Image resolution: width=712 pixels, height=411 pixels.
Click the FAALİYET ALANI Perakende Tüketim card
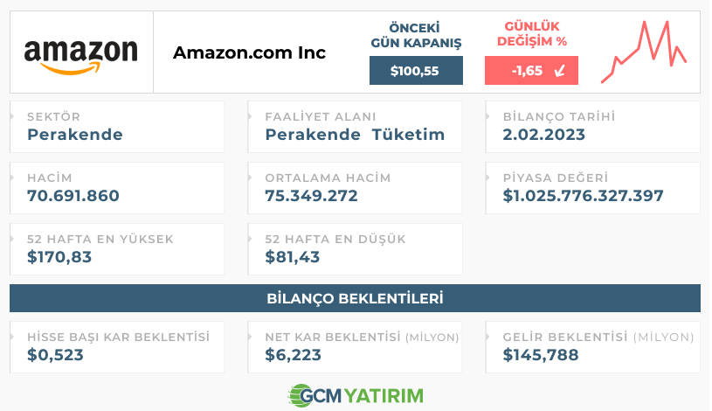pyautogui.click(x=355, y=127)
